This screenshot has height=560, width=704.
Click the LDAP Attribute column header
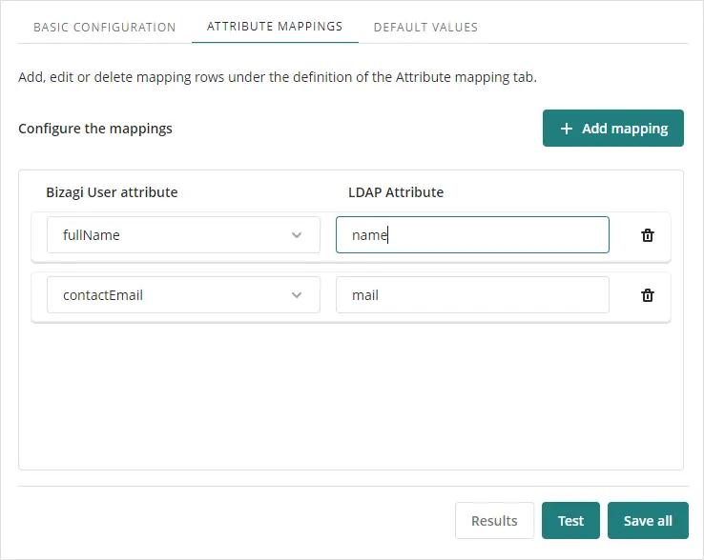tap(396, 192)
